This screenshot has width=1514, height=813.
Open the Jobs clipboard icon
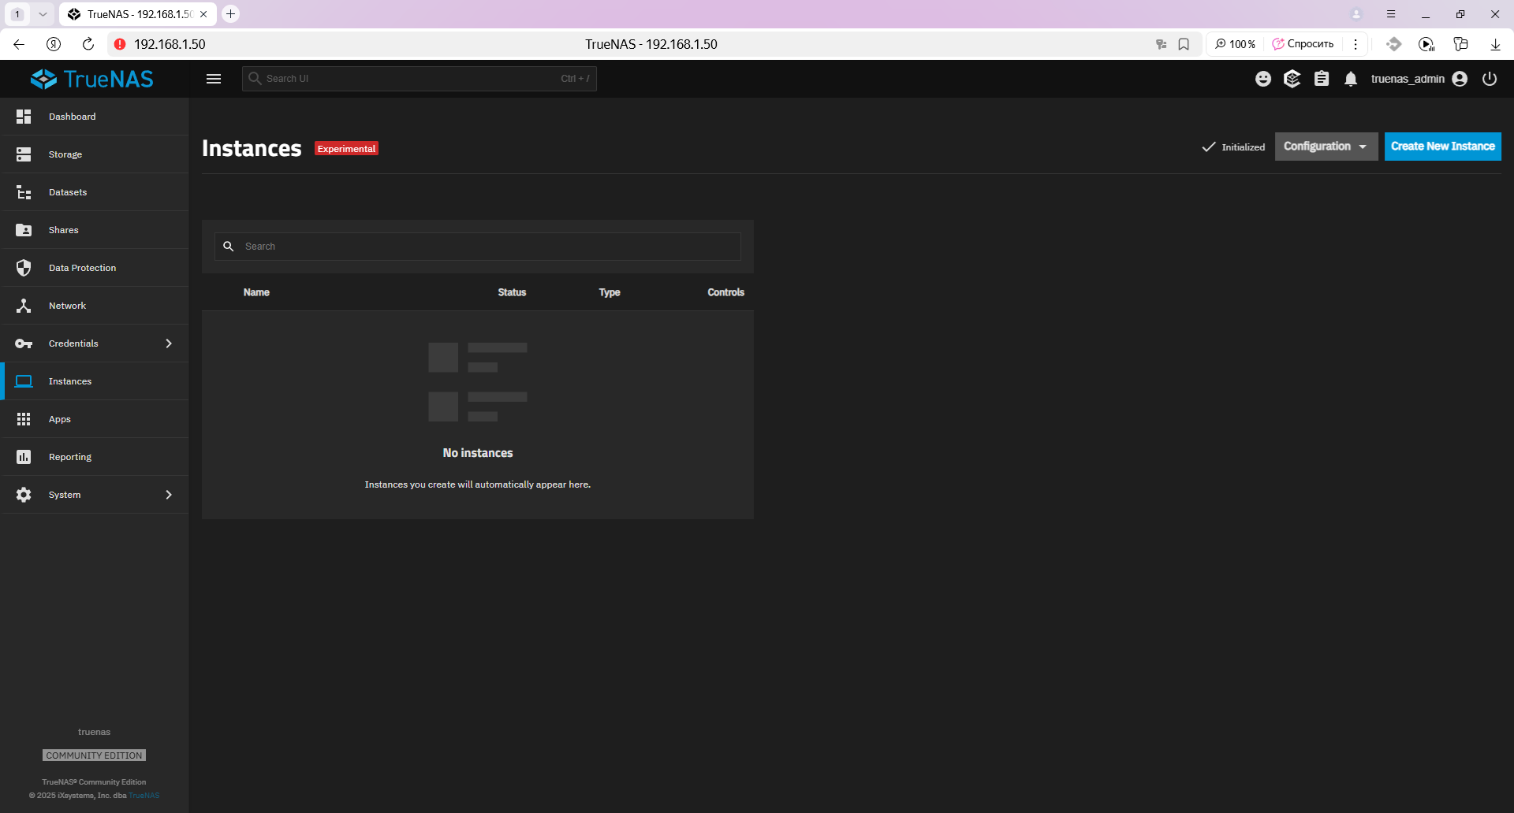[1322, 79]
